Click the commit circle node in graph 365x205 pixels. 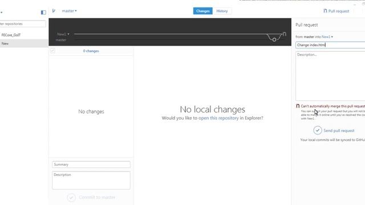274,40
